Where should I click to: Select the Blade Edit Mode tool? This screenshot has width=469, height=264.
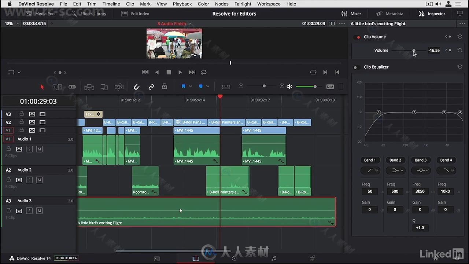coord(72,87)
